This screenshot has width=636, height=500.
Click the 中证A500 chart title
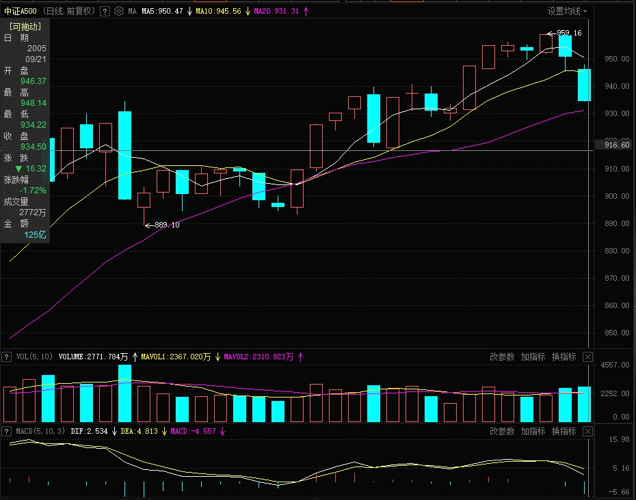[x=21, y=12]
